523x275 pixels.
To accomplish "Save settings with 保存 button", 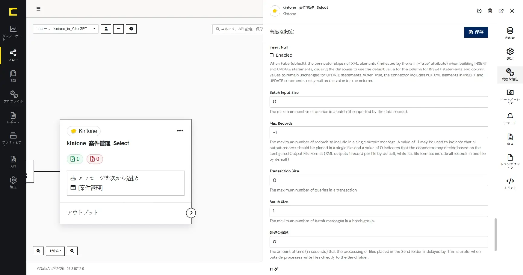I will tap(476, 32).
